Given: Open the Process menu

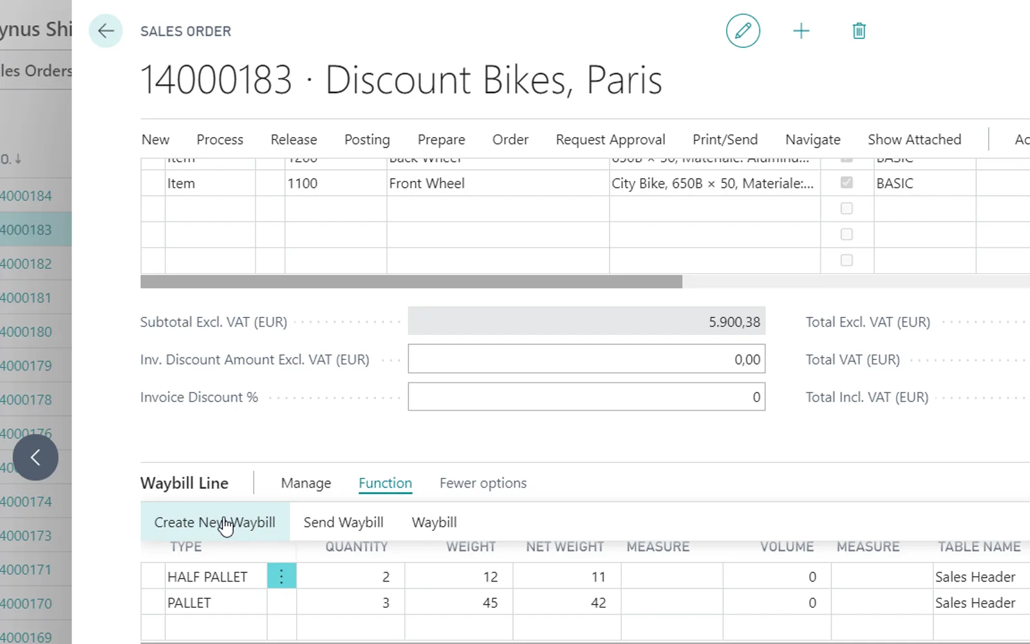Looking at the screenshot, I should point(220,140).
